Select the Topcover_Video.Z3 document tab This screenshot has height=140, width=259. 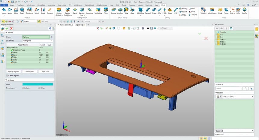tap(71, 25)
